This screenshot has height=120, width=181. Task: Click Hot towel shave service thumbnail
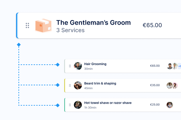click(x=78, y=105)
